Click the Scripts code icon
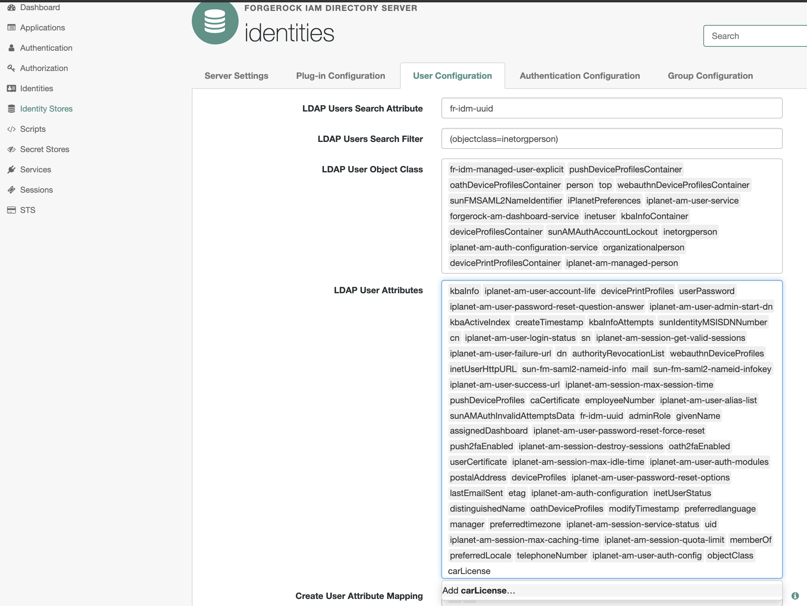Image resolution: width=807 pixels, height=606 pixels. (x=11, y=129)
